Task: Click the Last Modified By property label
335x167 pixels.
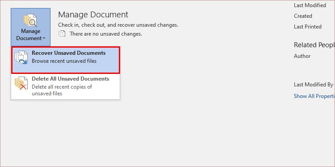Action: click(314, 85)
